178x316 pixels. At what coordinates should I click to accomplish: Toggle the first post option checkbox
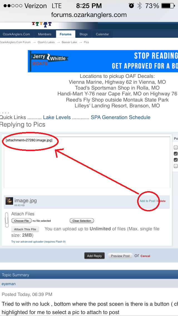click(x=176, y=147)
